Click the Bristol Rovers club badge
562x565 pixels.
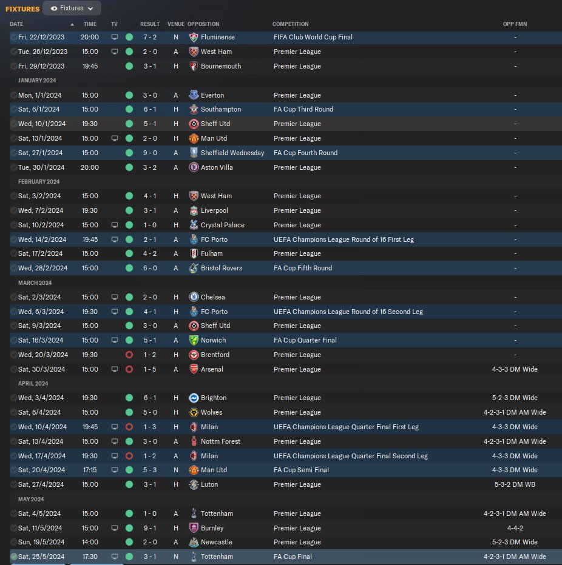(194, 268)
